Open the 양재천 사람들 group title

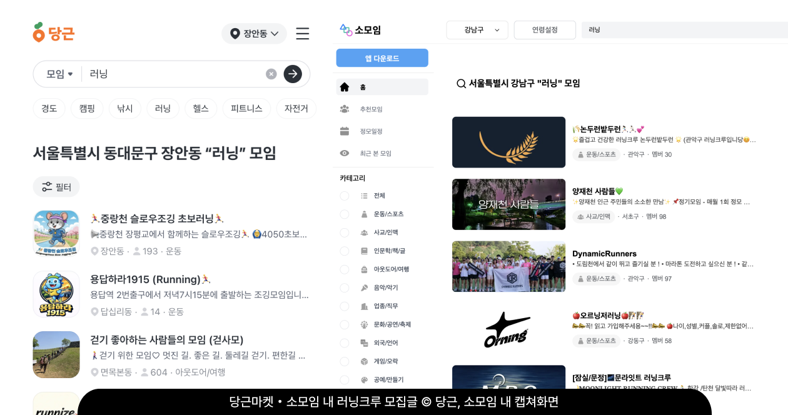(597, 191)
